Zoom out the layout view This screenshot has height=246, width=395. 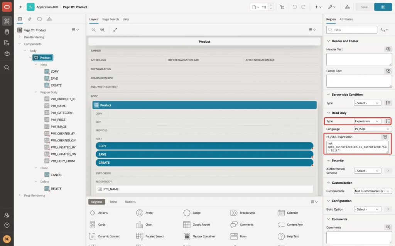pyautogui.click(x=94, y=30)
